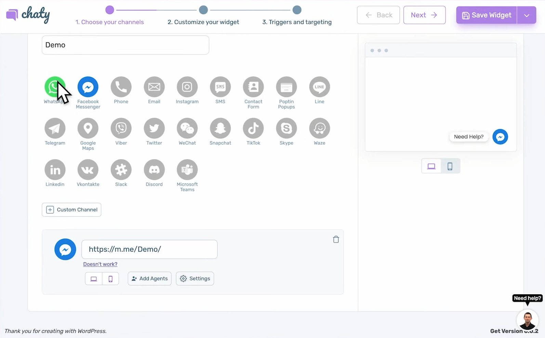
Task: Click the Add Agents button
Action: point(149,279)
